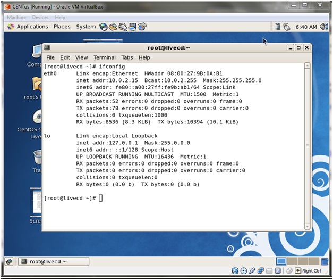
Task: Click the Right Ctrl host key label
Action: point(311,271)
